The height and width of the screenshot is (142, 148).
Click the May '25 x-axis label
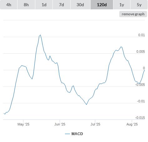[x=23, y=124]
